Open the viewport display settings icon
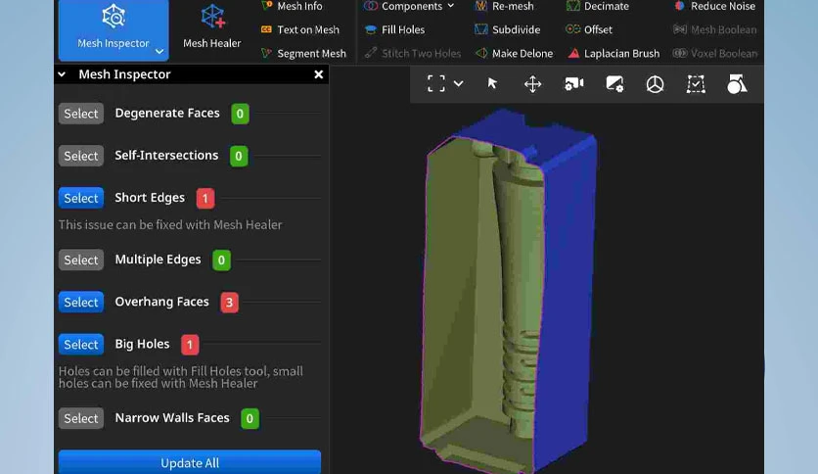The image size is (818, 474). (614, 84)
